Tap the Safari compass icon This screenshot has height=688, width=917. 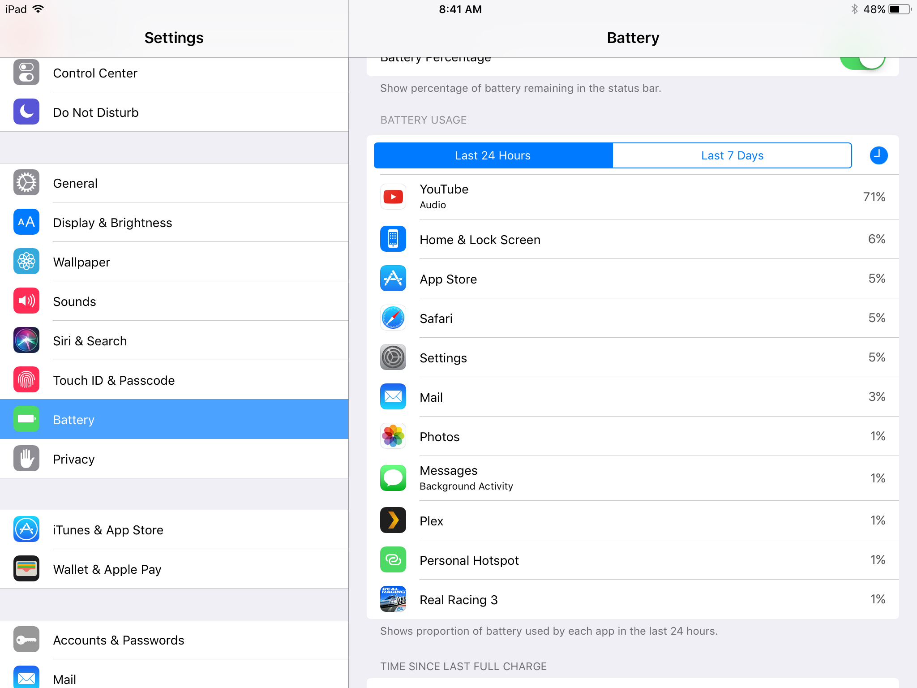tap(393, 318)
